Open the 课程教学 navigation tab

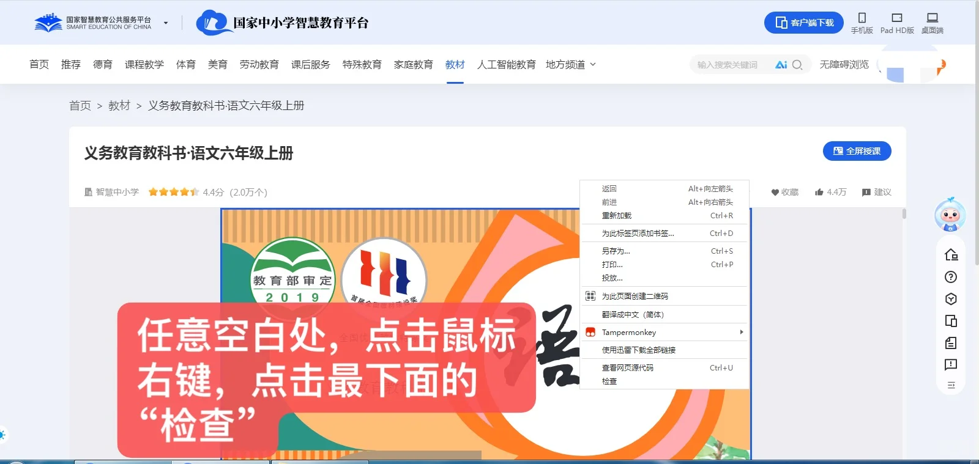tap(144, 64)
